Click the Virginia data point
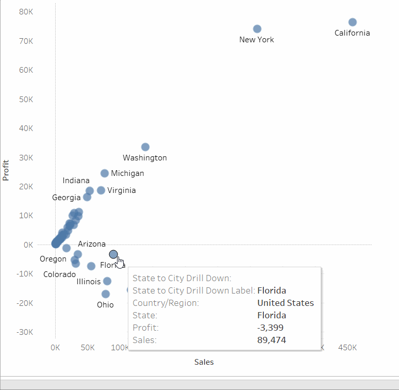399x390 pixels. [101, 190]
